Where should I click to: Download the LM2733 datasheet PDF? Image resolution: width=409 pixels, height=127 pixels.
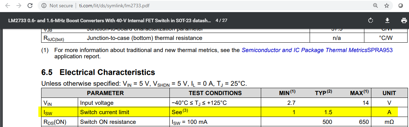tap(387, 20)
